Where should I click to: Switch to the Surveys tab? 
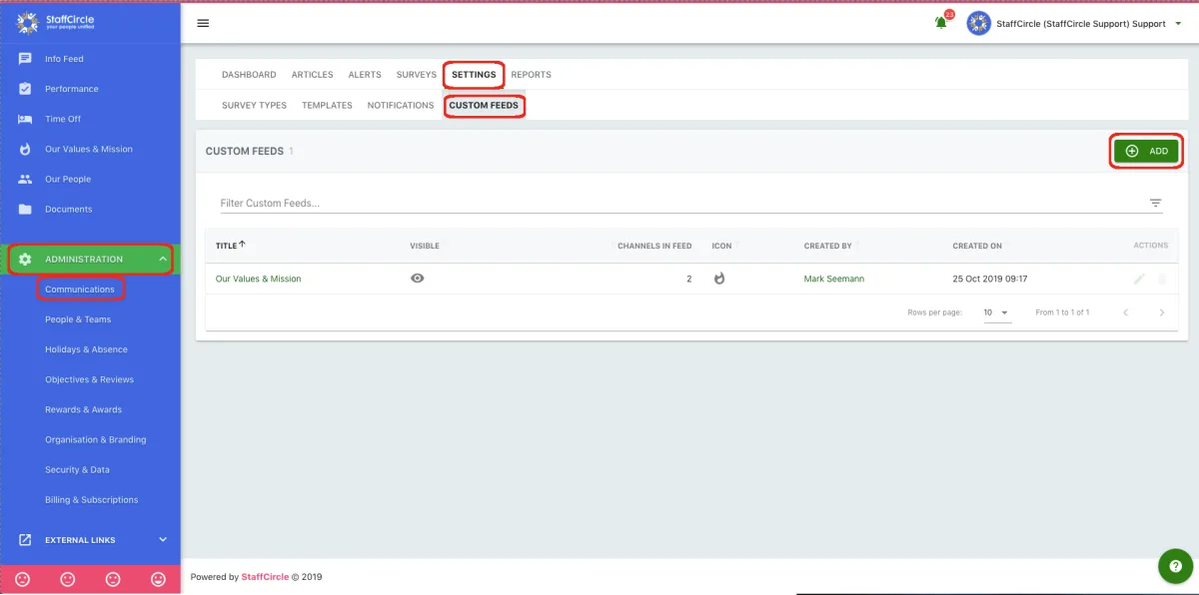[417, 75]
